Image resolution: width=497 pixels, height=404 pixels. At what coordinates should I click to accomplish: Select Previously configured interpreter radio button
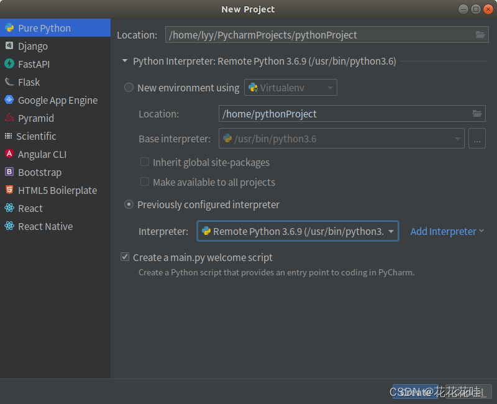[129, 204]
